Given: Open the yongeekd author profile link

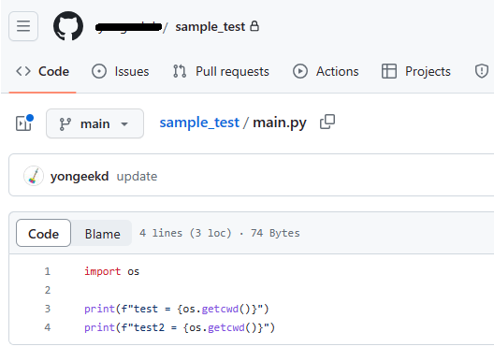Looking at the screenshot, I should pyautogui.click(x=80, y=177).
